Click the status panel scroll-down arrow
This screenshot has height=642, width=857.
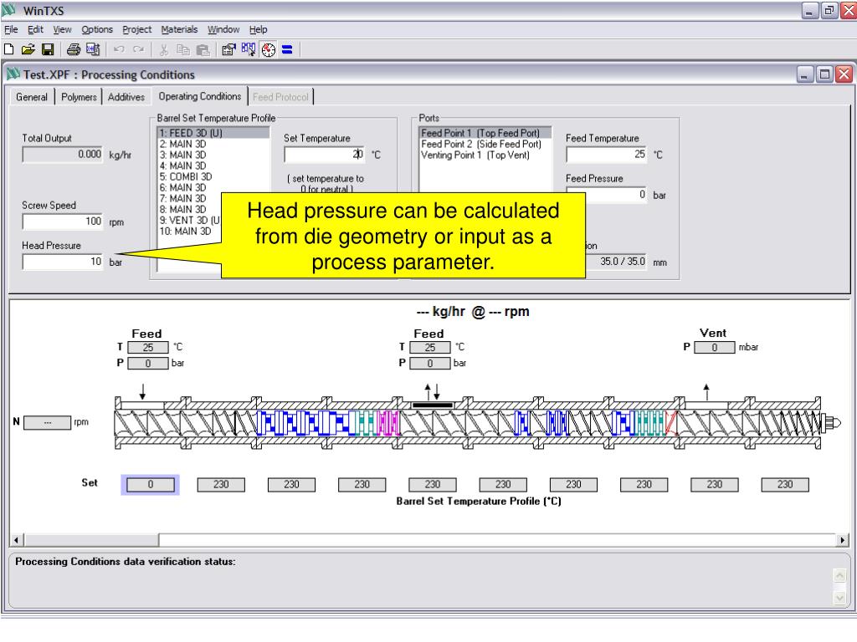point(839,598)
